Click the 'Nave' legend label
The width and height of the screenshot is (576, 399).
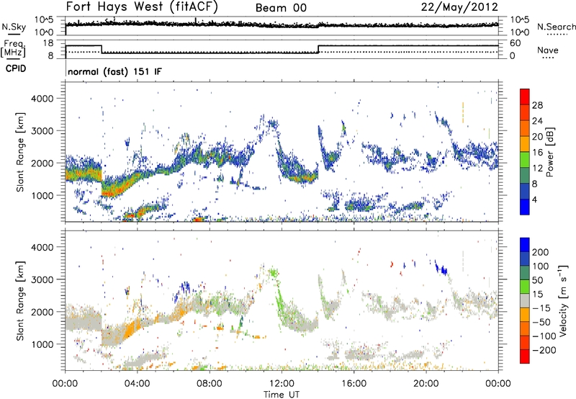coord(548,50)
